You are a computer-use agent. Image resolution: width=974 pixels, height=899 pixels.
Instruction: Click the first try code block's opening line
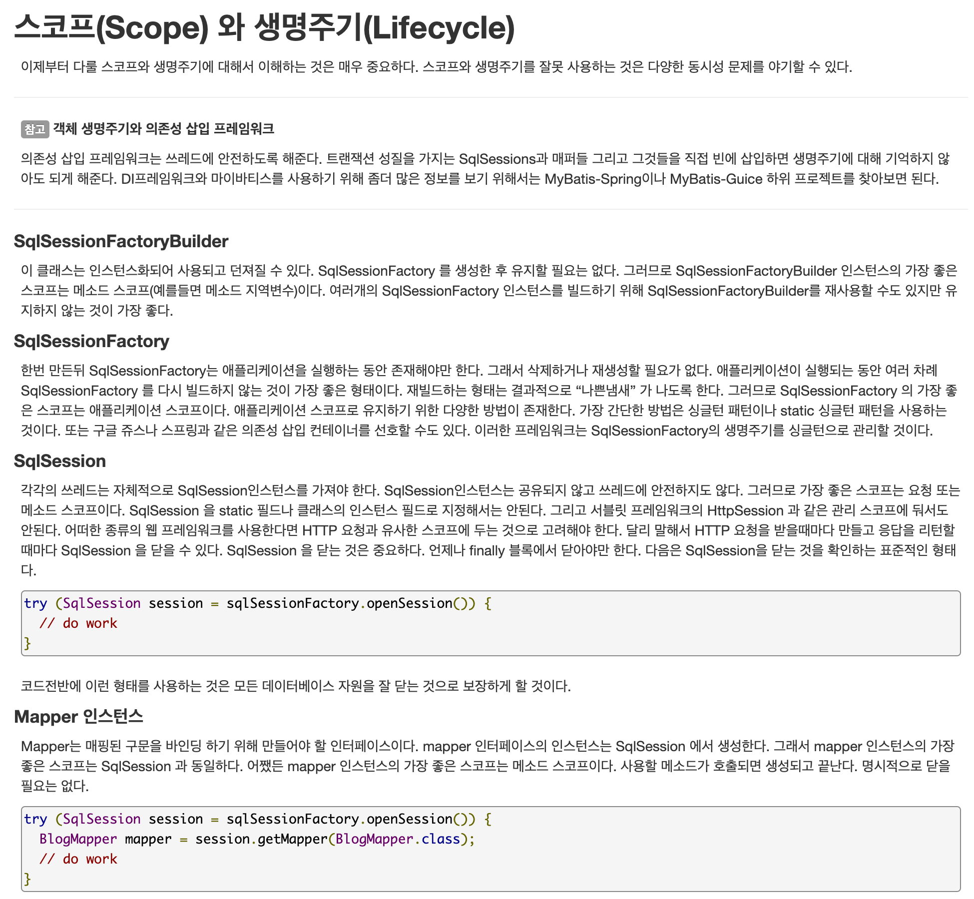pos(257,603)
